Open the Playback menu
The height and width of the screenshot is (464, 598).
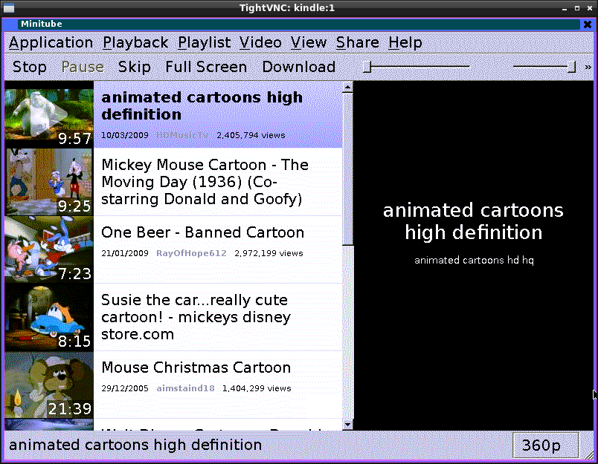(135, 43)
